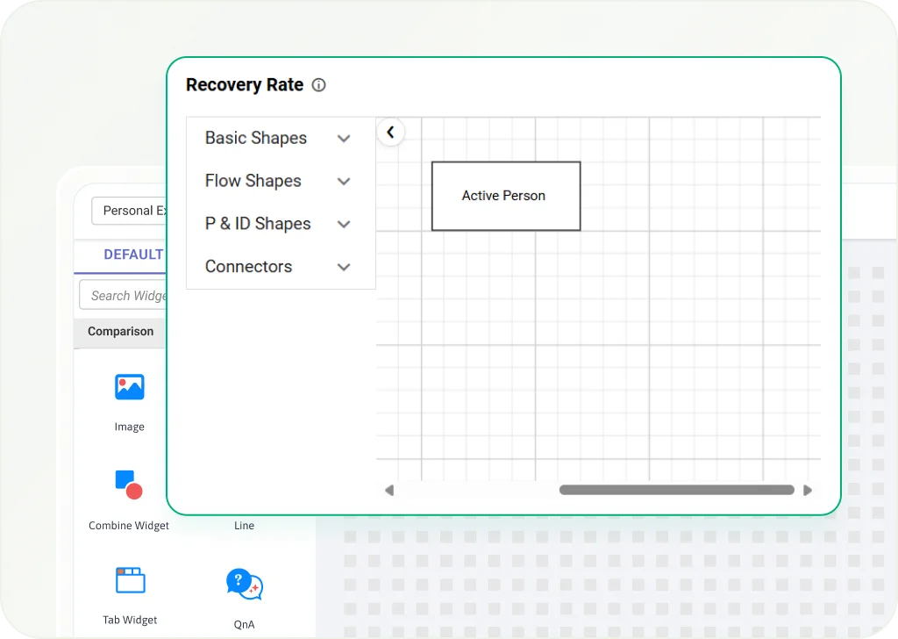Select the QnA widget icon
The height and width of the screenshot is (639, 898).
244,584
